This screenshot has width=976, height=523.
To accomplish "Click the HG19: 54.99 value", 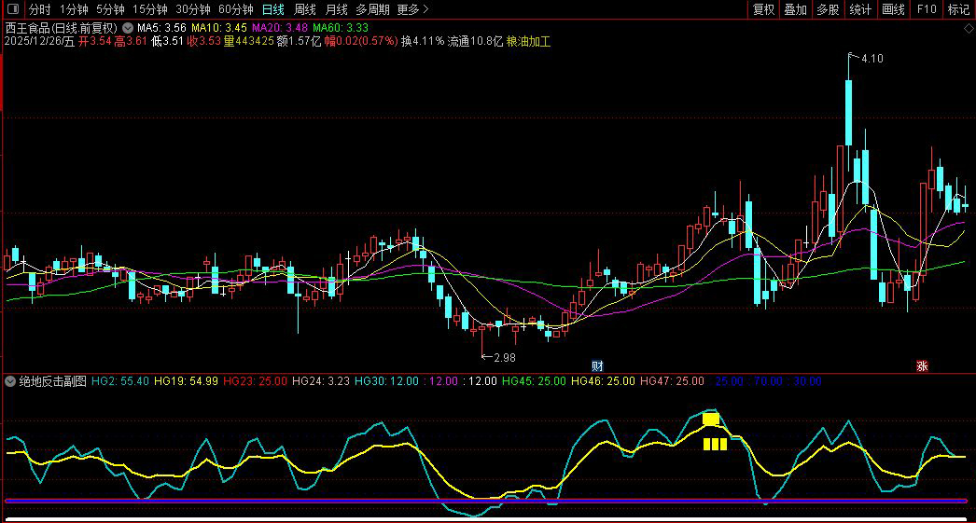I will (186, 381).
